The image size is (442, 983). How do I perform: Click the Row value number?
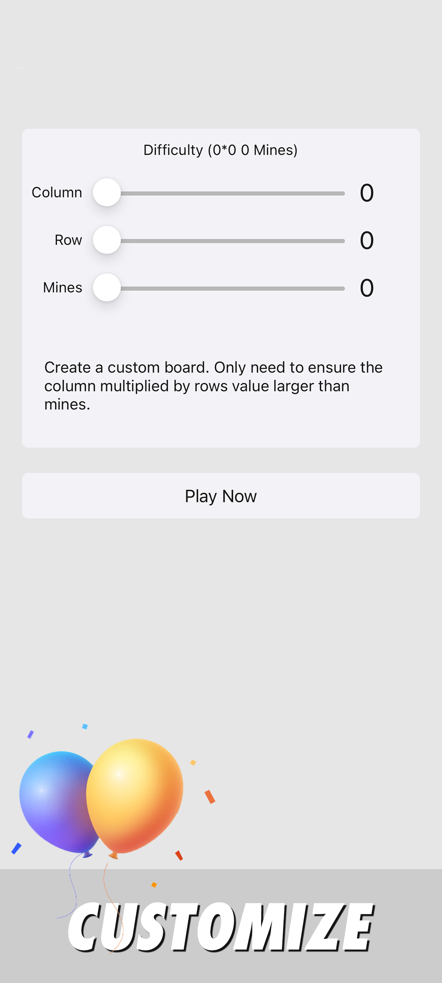coord(367,240)
